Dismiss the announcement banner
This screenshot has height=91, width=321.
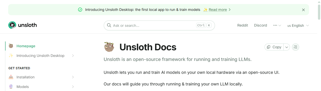tap(303, 10)
